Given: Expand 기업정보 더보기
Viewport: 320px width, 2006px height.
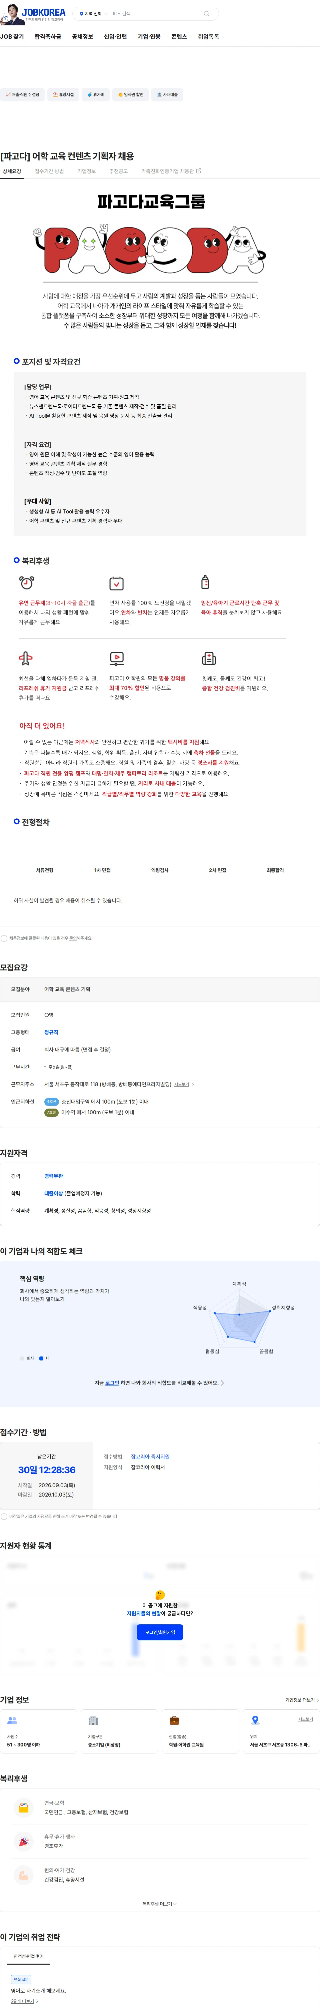Looking at the screenshot, I should (x=302, y=1700).
